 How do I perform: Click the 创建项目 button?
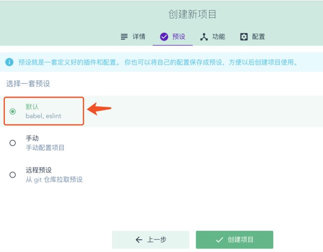tap(235, 240)
